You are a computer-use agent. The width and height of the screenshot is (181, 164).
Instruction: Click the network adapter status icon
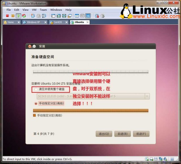pyautogui.click(x=161, y=159)
